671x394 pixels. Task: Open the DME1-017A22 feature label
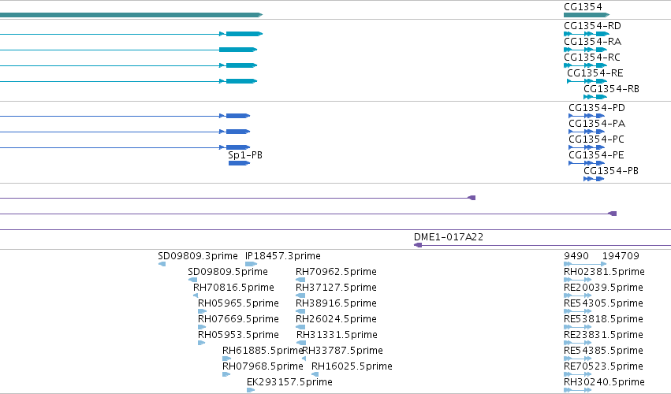tap(449, 237)
